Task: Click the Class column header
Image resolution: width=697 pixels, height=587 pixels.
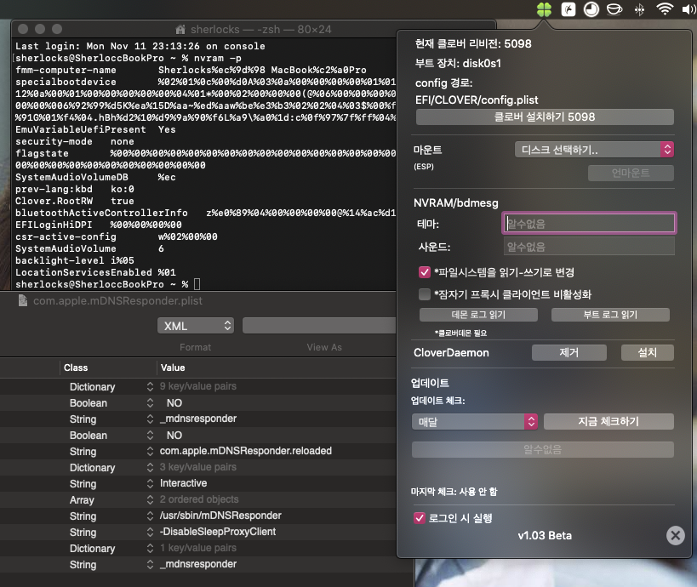Action: [x=76, y=368]
